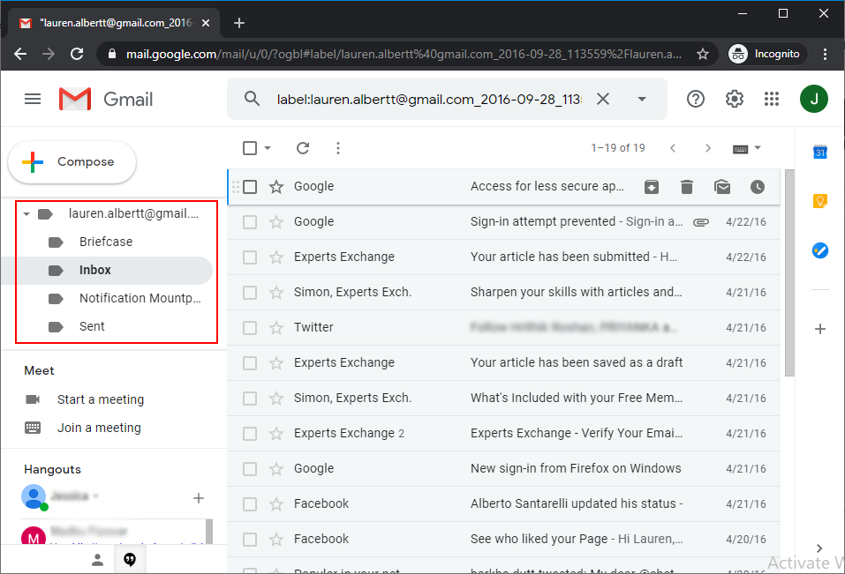Open the Briefcase label
This screenshot has height=574, width=845.
[x=106, y=242]
